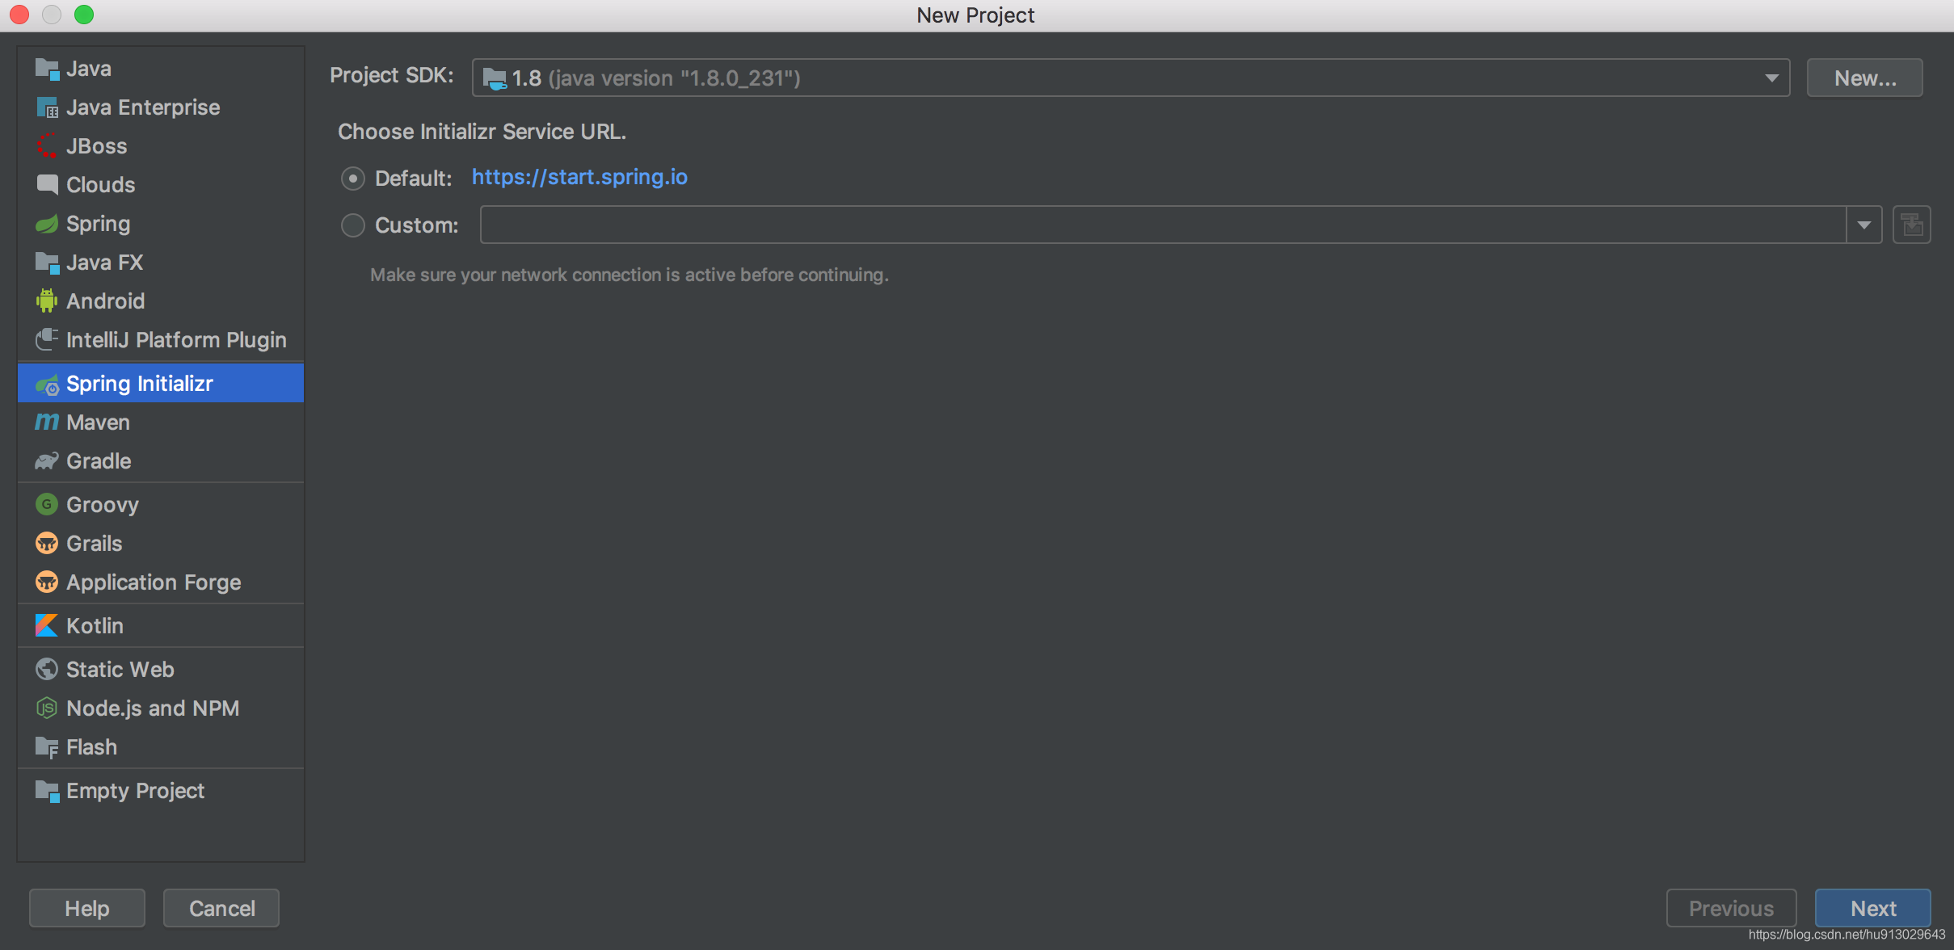Screen dimensions: 1954x950
Task: Select Gradle in the project list
Action: (161, 461)
